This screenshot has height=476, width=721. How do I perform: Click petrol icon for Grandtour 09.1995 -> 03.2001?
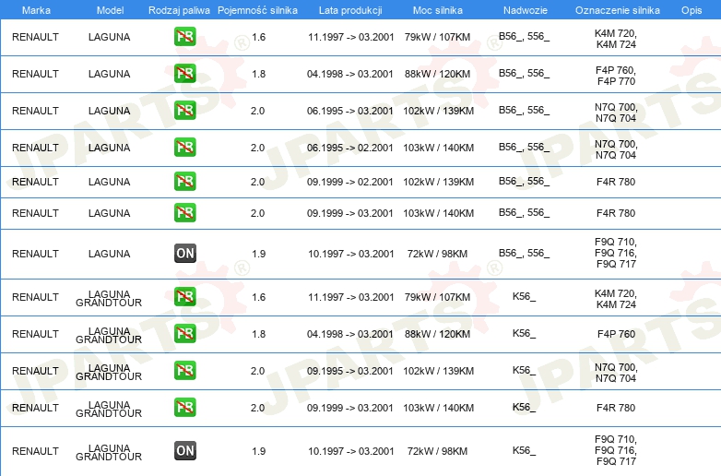pyautogui.click(x=185, y=370)
